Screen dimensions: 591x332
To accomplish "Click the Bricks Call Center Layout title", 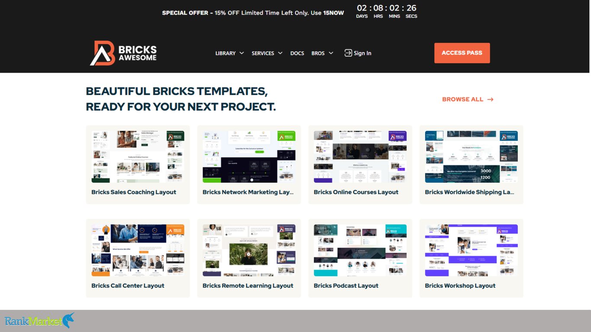I will coord(128,286).
